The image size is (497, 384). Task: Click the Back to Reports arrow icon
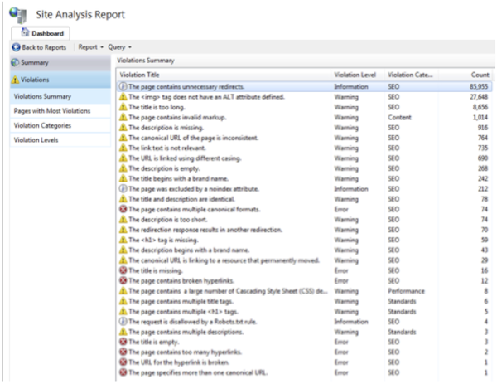point(17,47)
